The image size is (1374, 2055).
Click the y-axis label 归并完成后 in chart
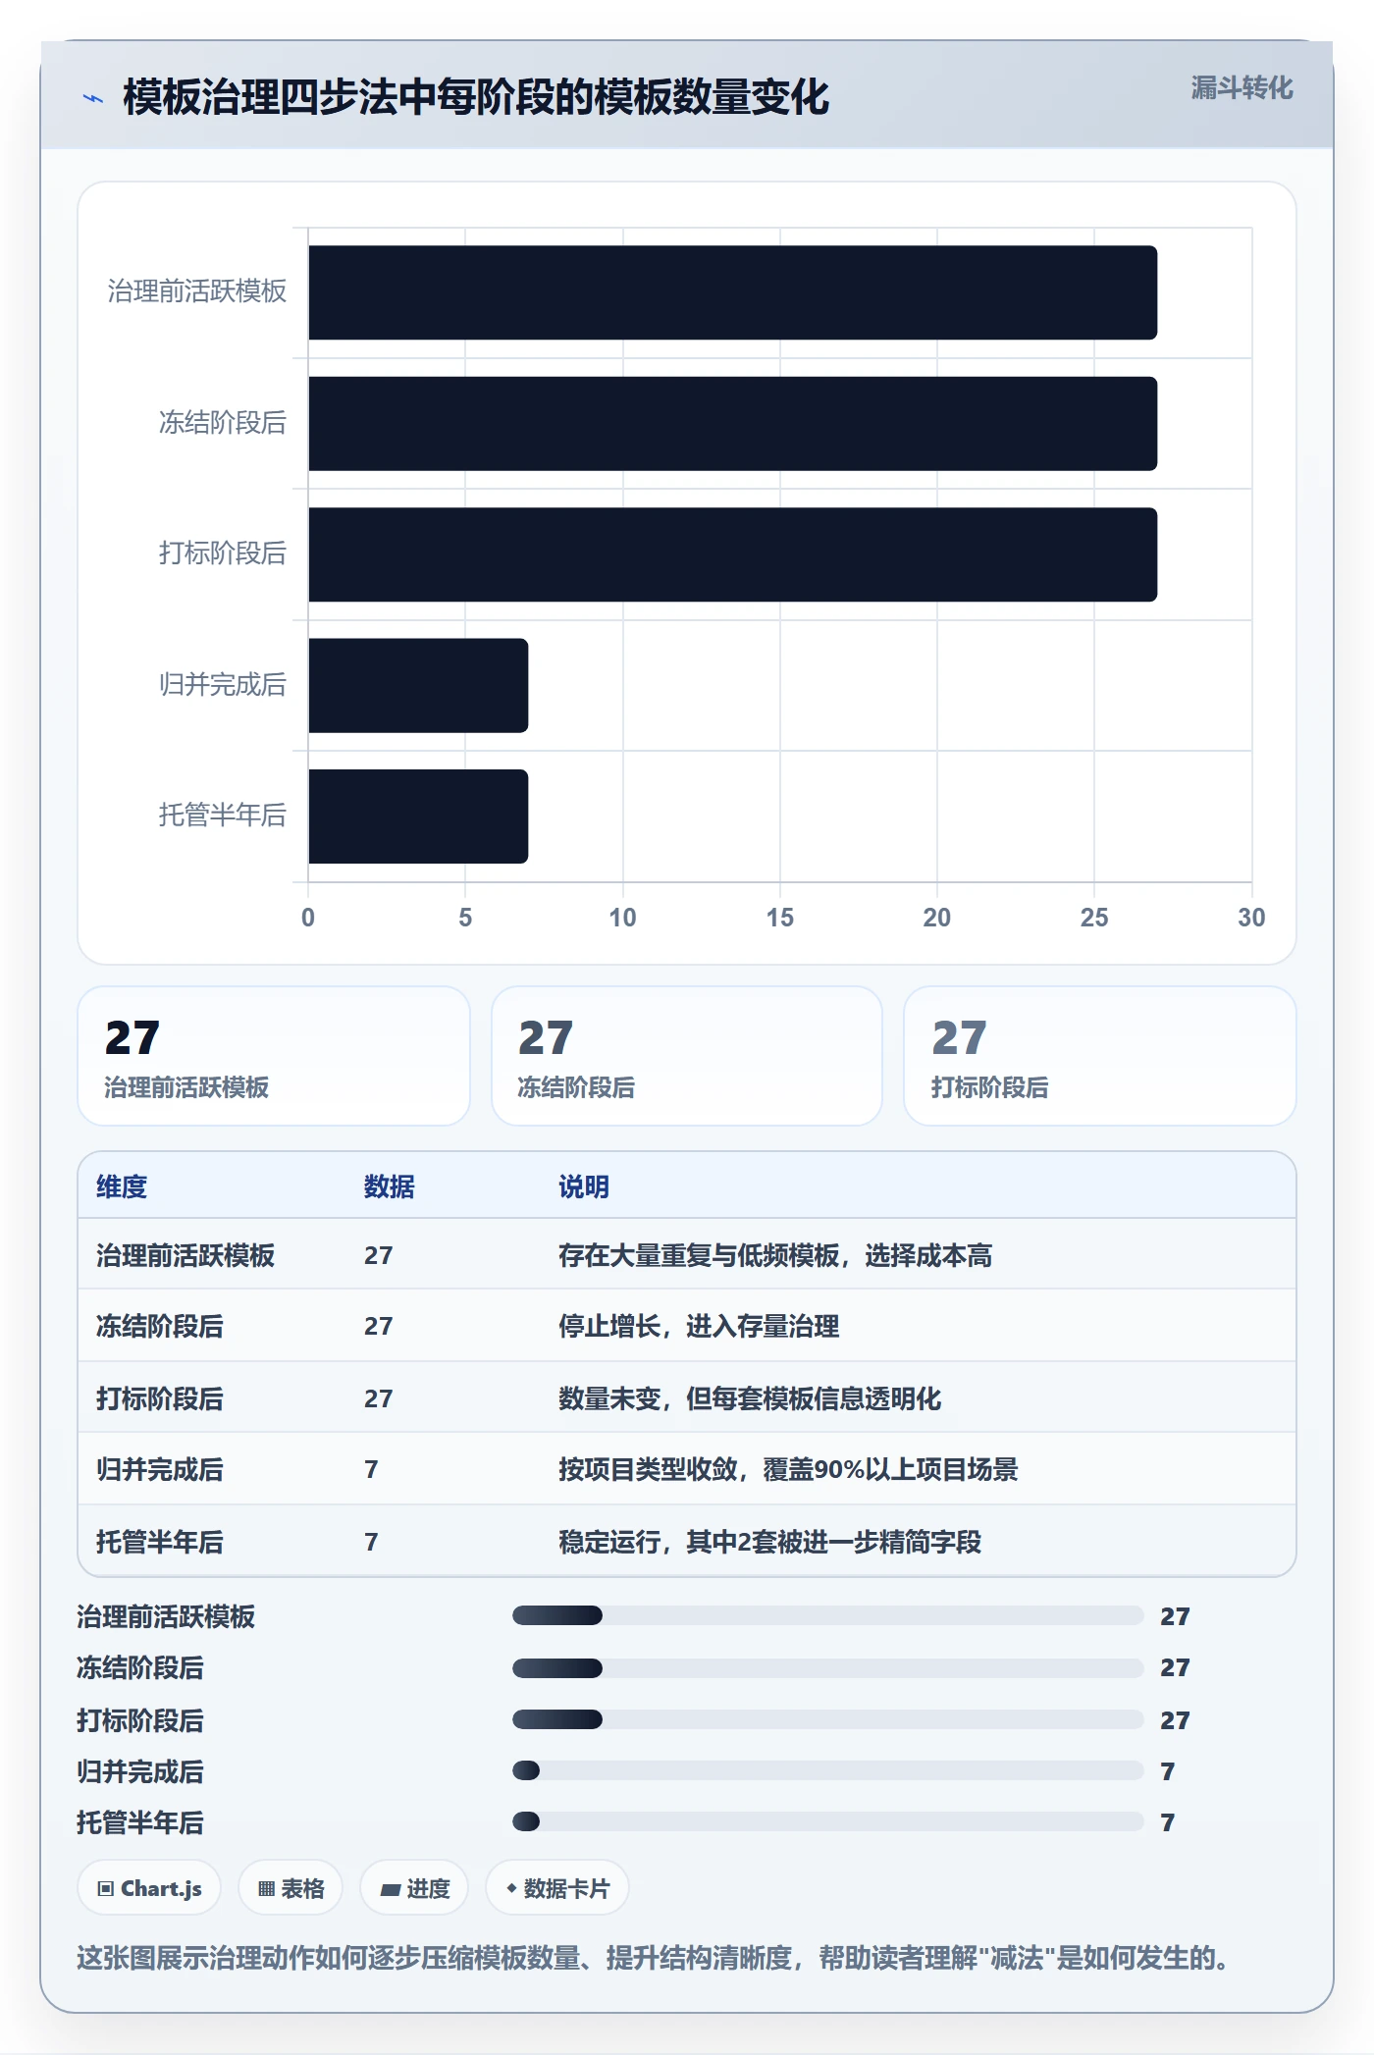[223, 684]
